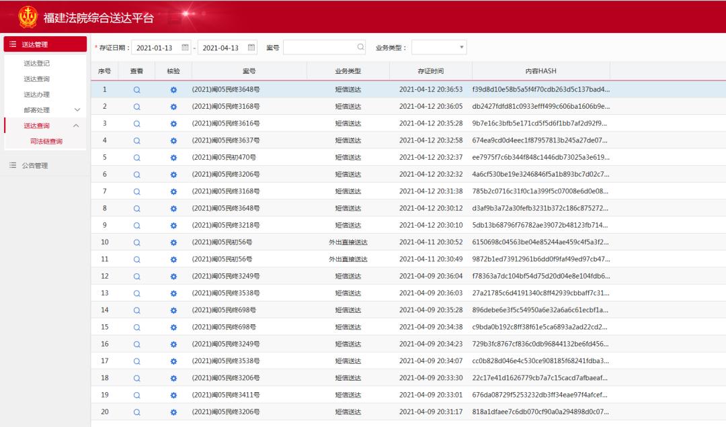
Task: Select the 送达管理 menu header
Action: pyautogui.click(x=44, y=44)
